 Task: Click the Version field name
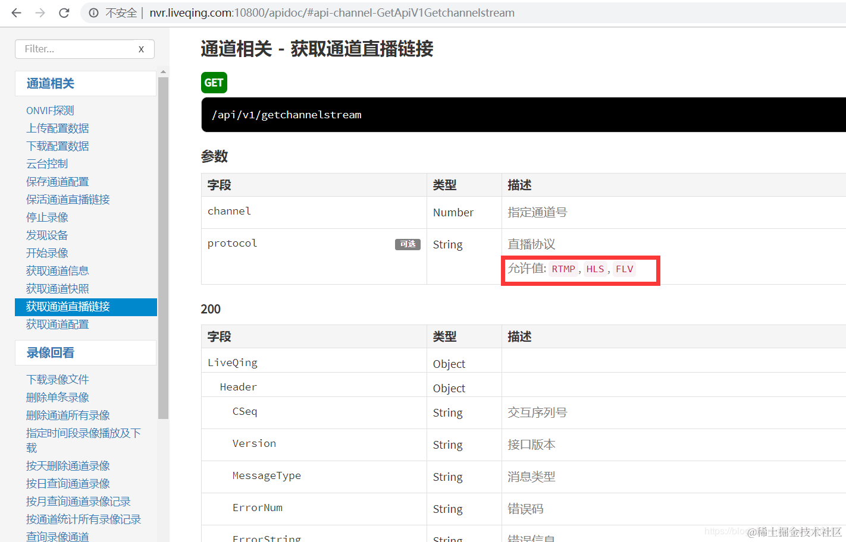(x=255, y=443)
